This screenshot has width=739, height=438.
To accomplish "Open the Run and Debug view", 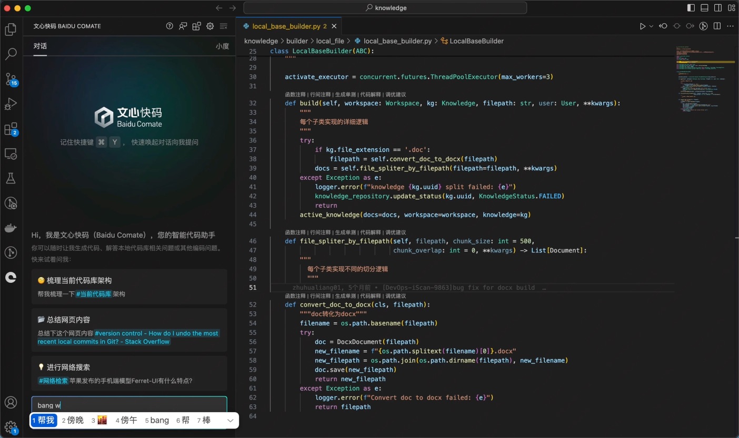I will point(11,104).
